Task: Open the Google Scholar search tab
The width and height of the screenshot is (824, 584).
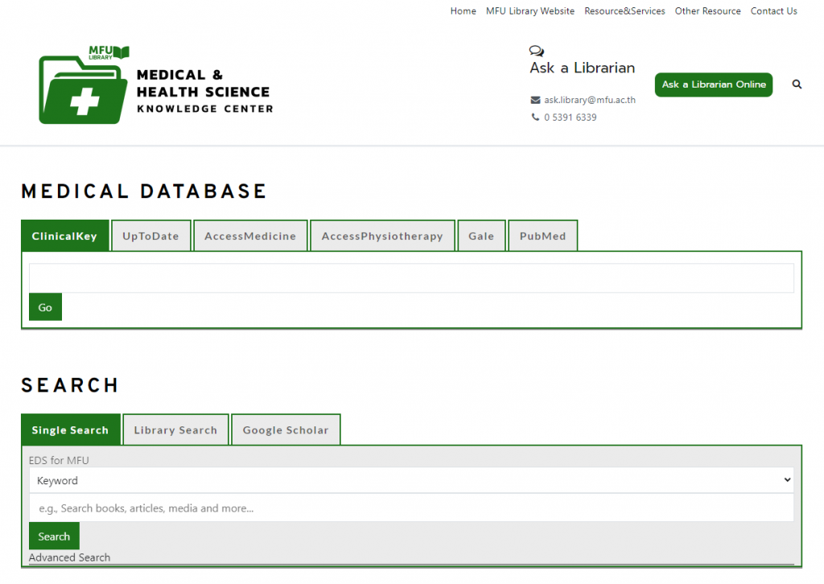Action: pyautogui.click(x=286, y=430)
